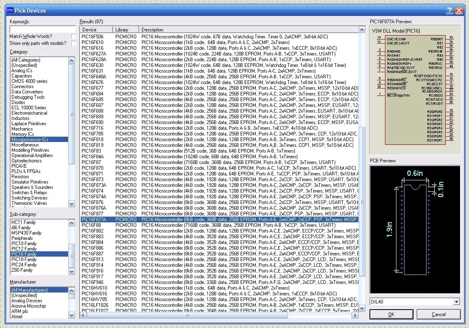Select Analog ICs category
This screenshot has width=469, height=328.
click(39, 71)
